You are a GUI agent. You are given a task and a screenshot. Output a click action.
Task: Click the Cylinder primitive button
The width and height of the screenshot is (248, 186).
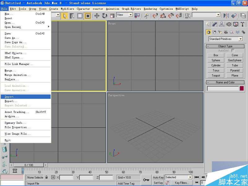216,65
